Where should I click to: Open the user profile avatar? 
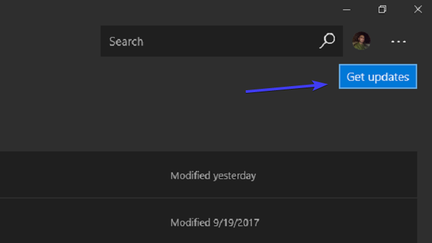pyautogui.click(x=361, y=40)
